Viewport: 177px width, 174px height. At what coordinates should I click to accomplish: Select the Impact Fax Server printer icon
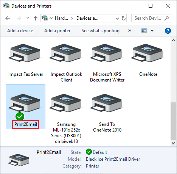(24, 53)
